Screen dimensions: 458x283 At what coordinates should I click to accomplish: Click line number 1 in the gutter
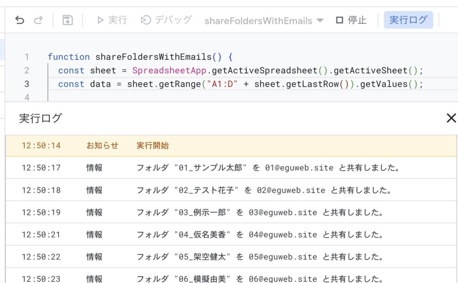point(27,57)
